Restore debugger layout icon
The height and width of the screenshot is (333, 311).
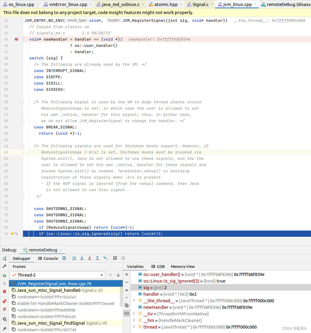tap(123, 258)
